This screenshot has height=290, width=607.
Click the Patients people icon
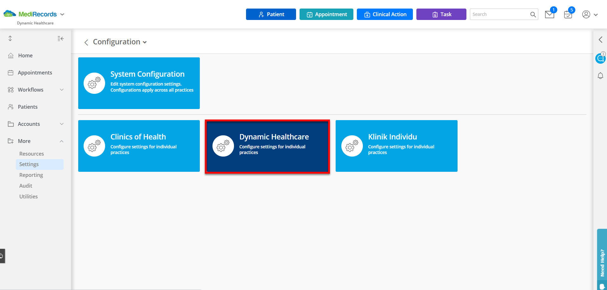(x=10, y=107)
